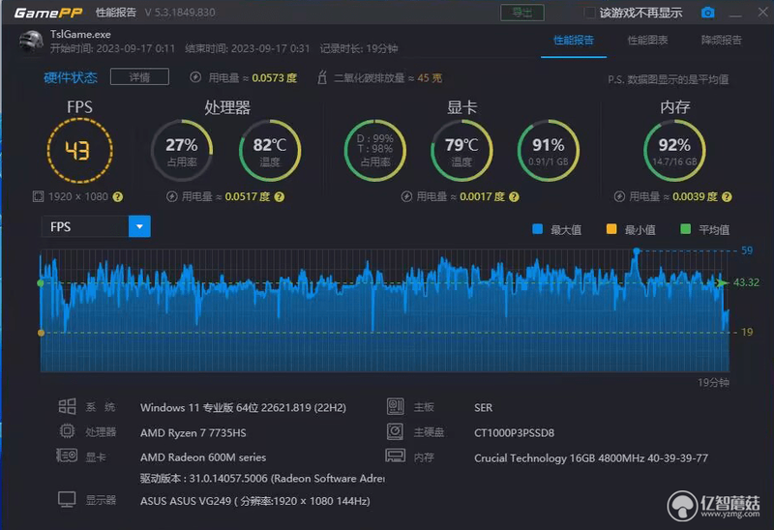Open the 降频报告 tab
Screen dimensions: 774x530
pyautogui.click(x=721, y=40)
